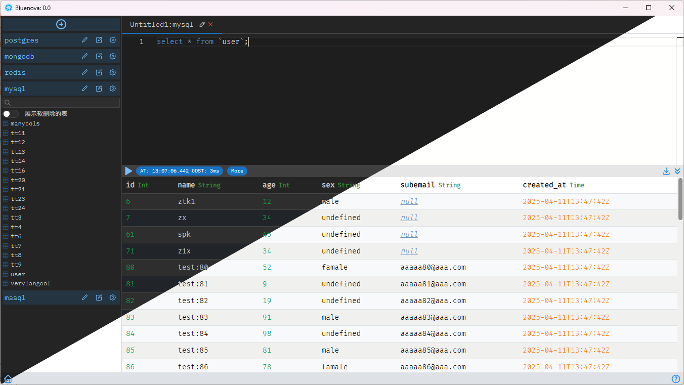Expand the mssql connection

15,297
